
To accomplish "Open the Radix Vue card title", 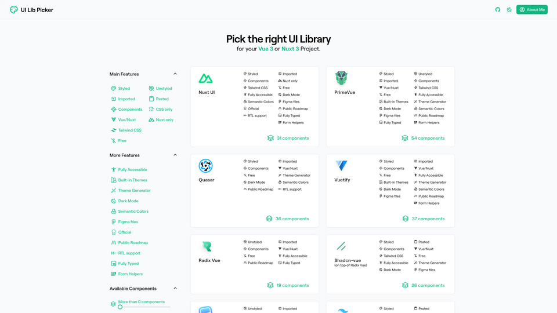I will click(209, 260).
